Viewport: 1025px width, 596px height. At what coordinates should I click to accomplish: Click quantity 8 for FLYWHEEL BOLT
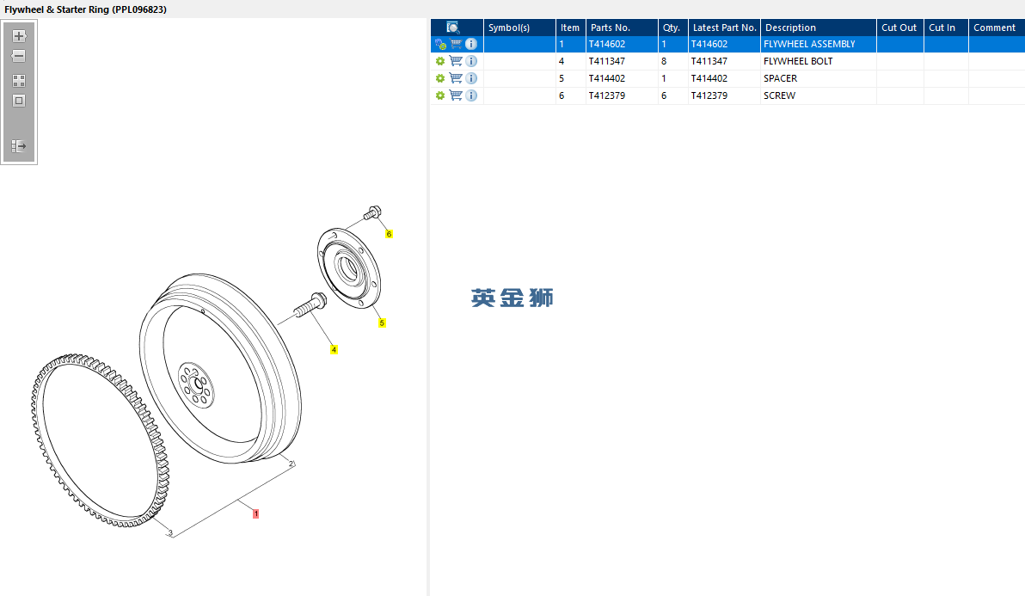tap(664, 61)
